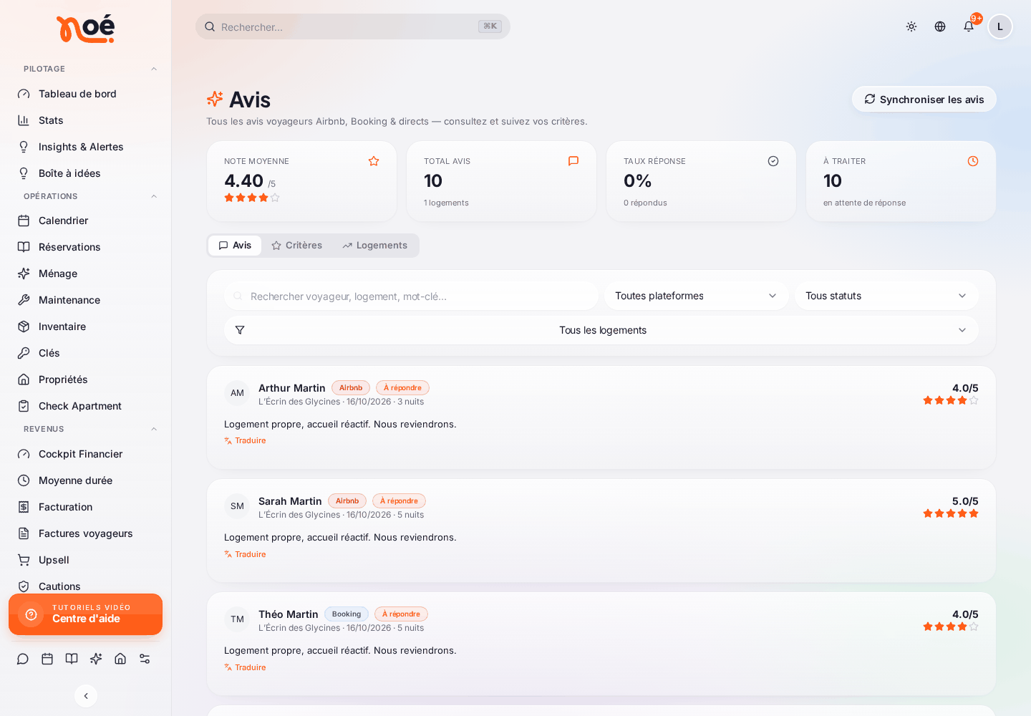Click the voyageur, logement, mot-clé search field
The height and width of the screenshot is (716, 1031).
click(x=412, y=296)
